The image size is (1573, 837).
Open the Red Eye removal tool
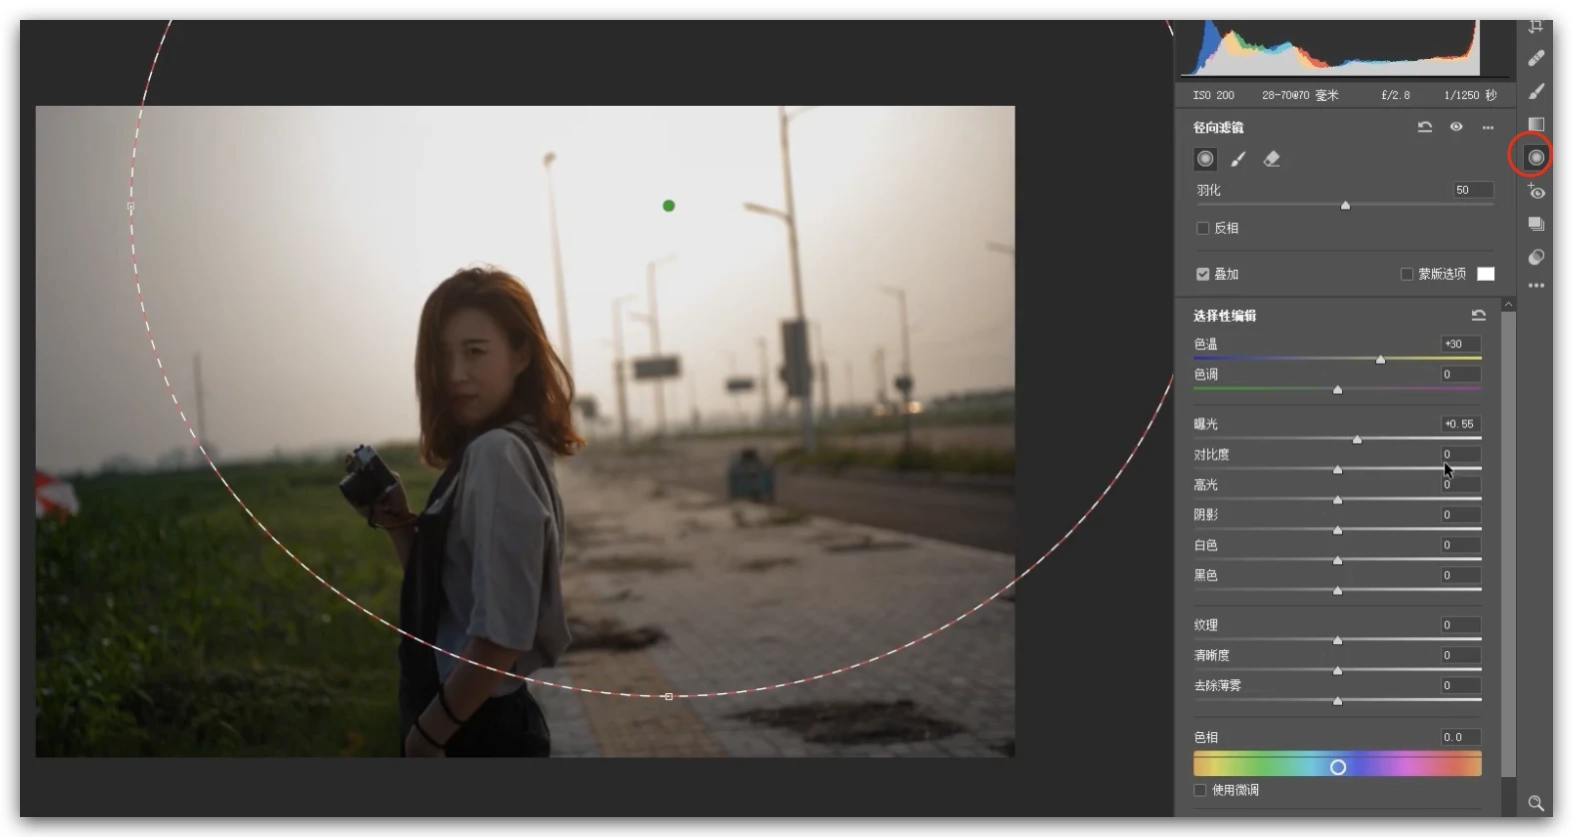coord(1536,192)
